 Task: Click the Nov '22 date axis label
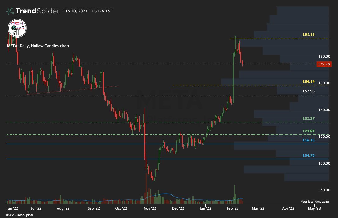(150, 208)
